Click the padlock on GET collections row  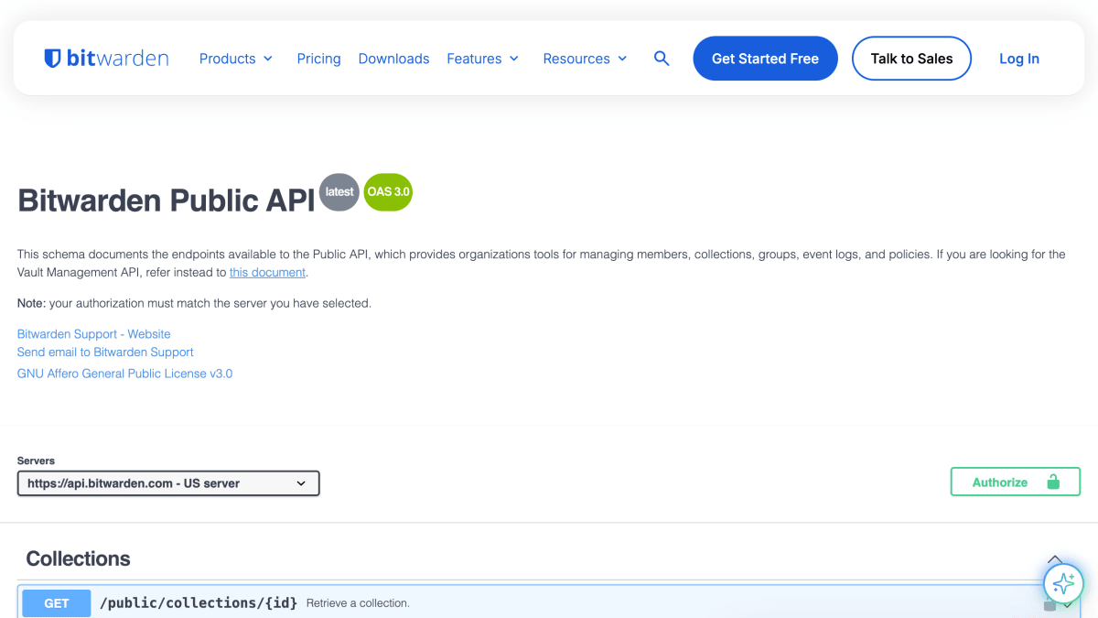pos(1050,605)
